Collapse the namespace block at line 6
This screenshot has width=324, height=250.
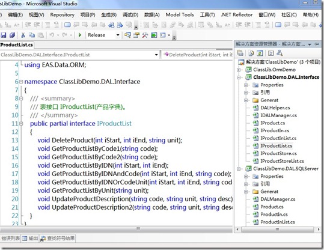(x=21, y=82)
